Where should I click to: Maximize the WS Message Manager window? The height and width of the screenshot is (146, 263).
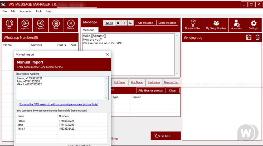pyautogui.click(x=251, y=4)
